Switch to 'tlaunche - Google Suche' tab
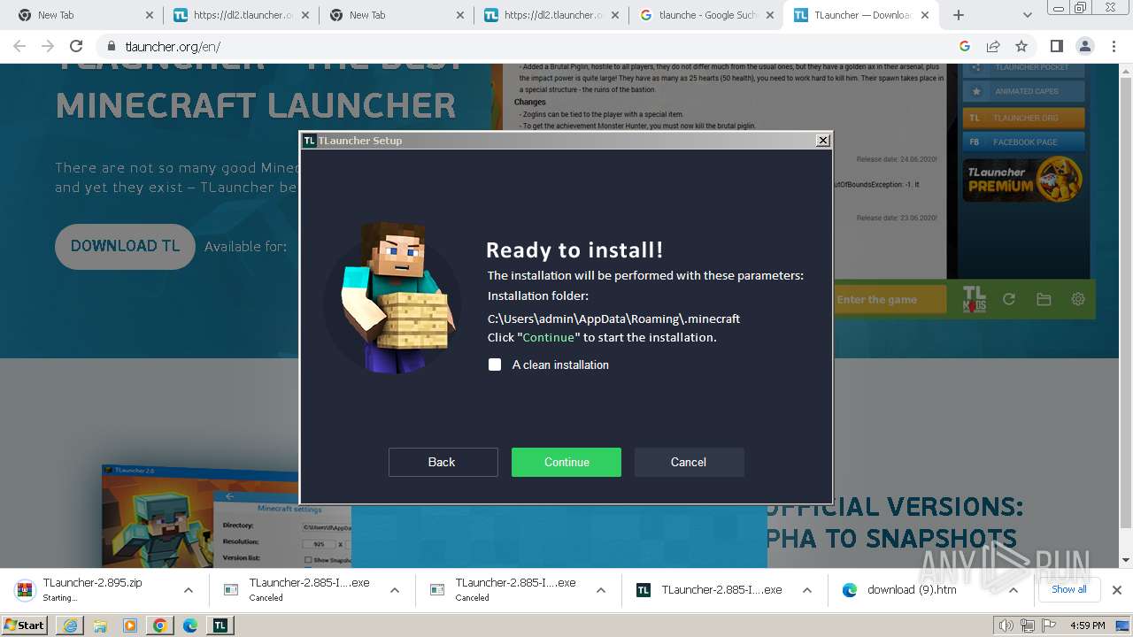Image resolution: width=1133 pixels, height=637 pixels. [x=707, y=15]
